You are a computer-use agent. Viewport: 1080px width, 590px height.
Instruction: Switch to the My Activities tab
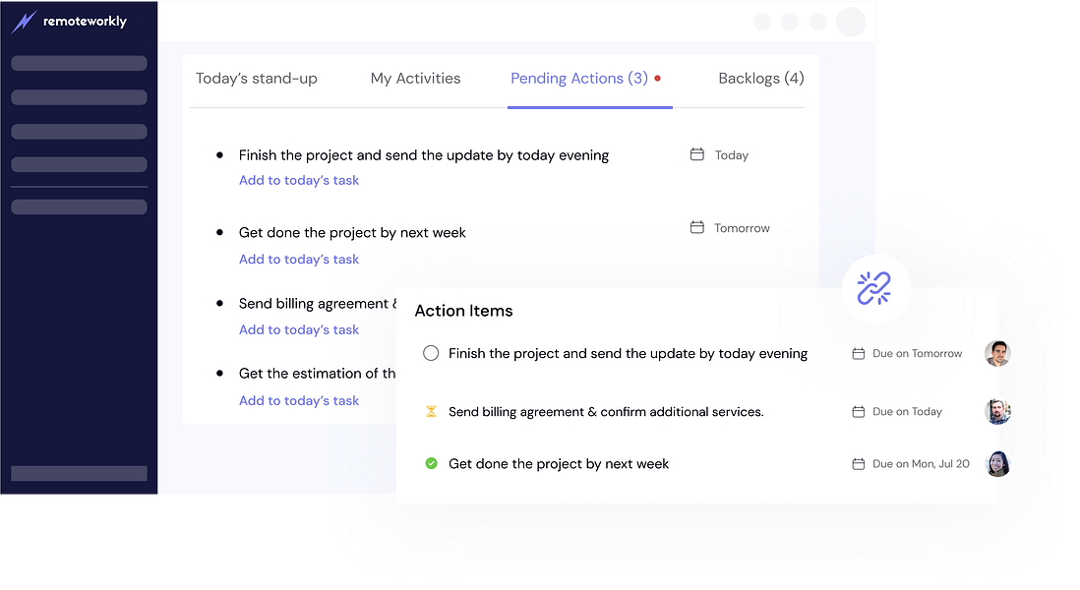pyautogui.click(x=415, y=79)
